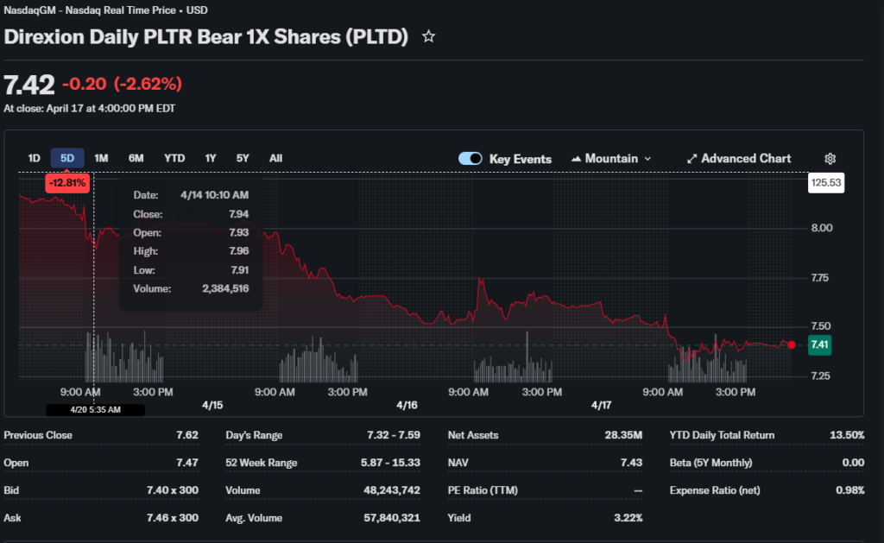Toggle the Key Events switch
Viewport: 884px width, 543px height.
coord(470,159)
